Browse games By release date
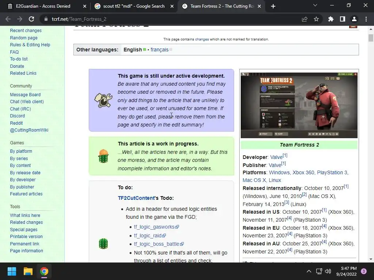 pos(25,172)
